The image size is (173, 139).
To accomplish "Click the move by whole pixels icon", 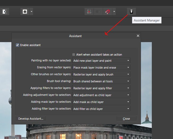I will click(x=98, y=11).
